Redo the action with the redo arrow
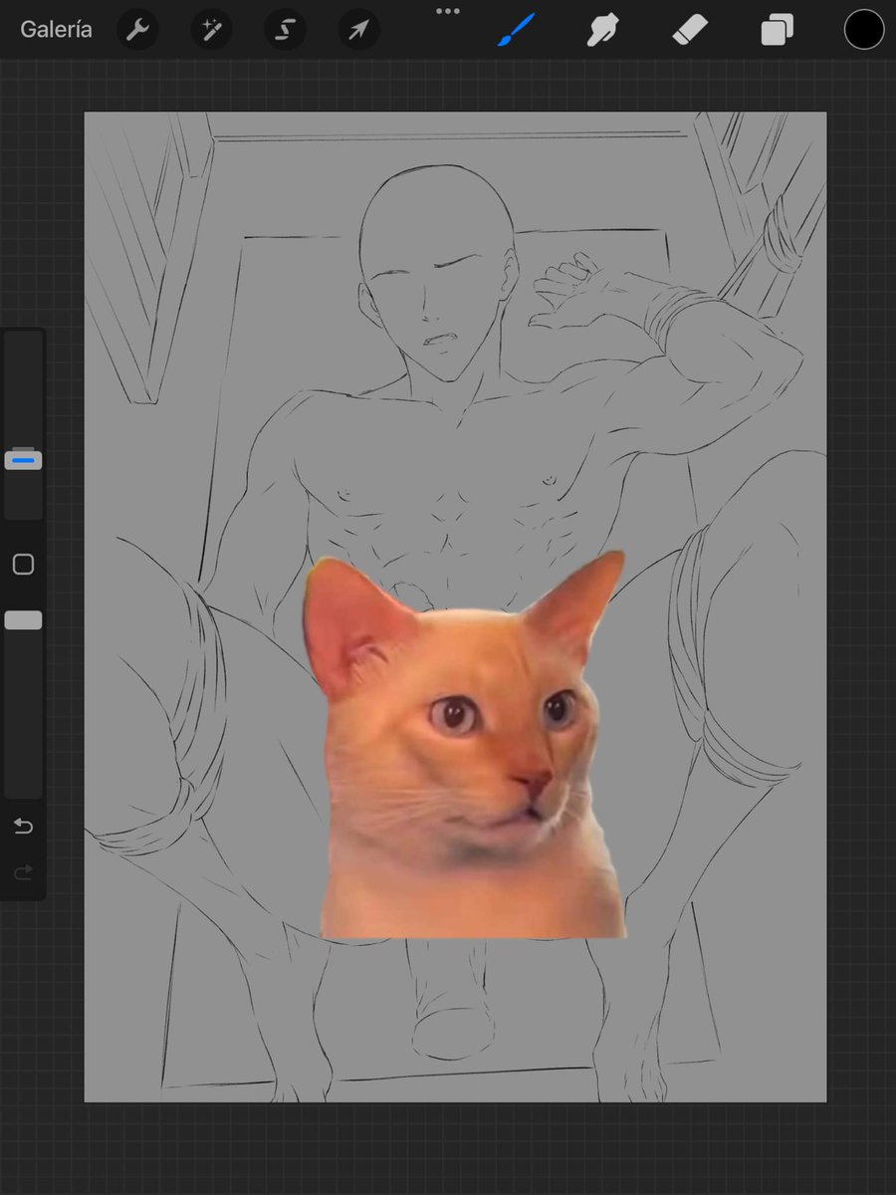 [23, 873]
